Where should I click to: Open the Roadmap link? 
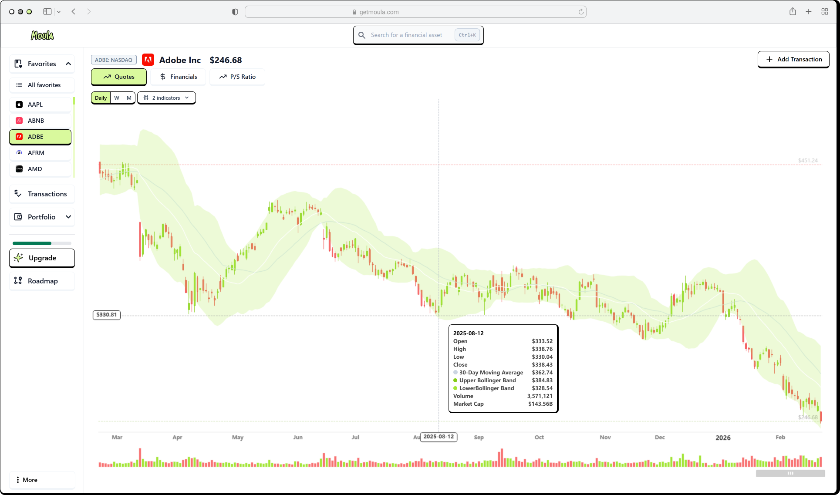coord(42,281)
